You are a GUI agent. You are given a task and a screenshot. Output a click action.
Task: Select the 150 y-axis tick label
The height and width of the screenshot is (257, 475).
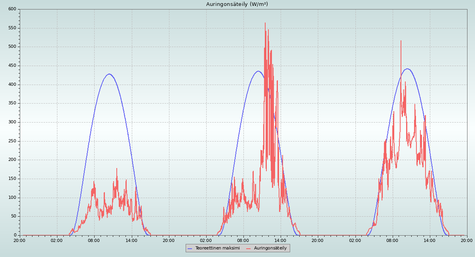(12, 179)
